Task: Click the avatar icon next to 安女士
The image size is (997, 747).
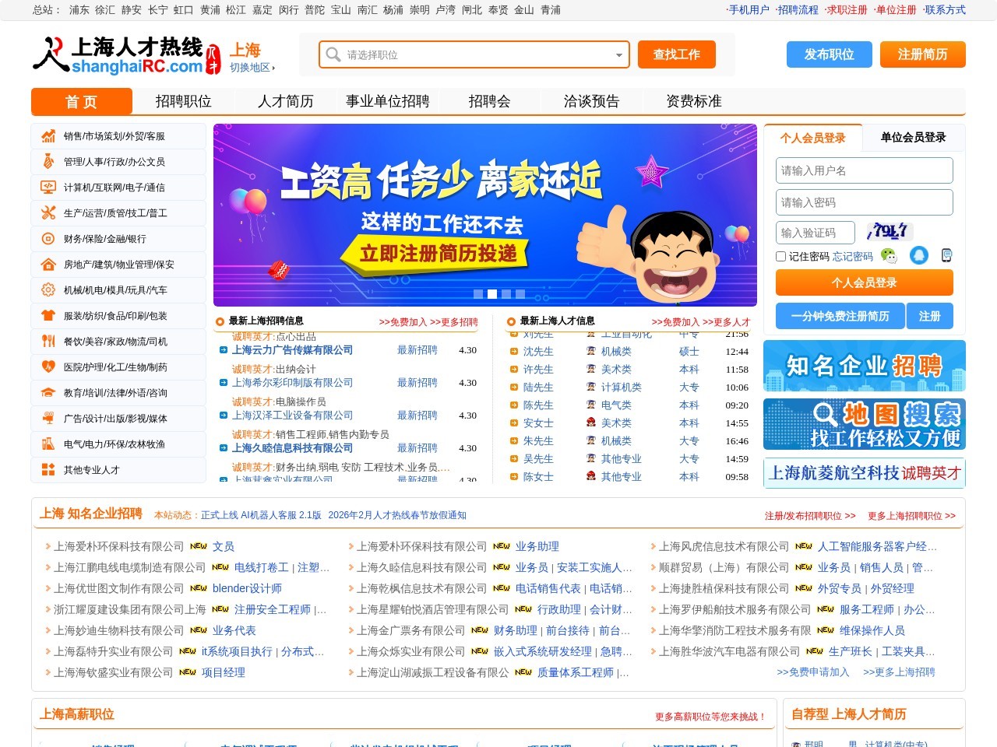Action: pyautogui.click(x=591, y=423)
